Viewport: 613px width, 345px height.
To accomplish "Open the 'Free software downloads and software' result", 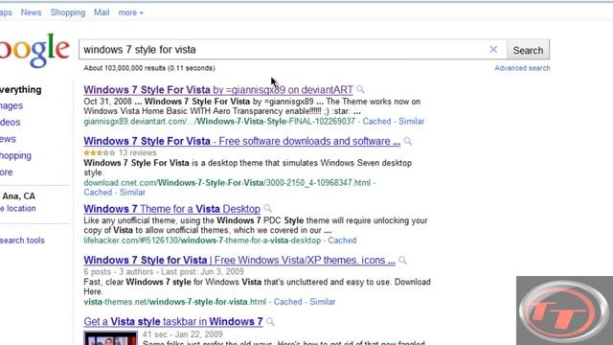I will pyautogui.click(x=242, y=141).
